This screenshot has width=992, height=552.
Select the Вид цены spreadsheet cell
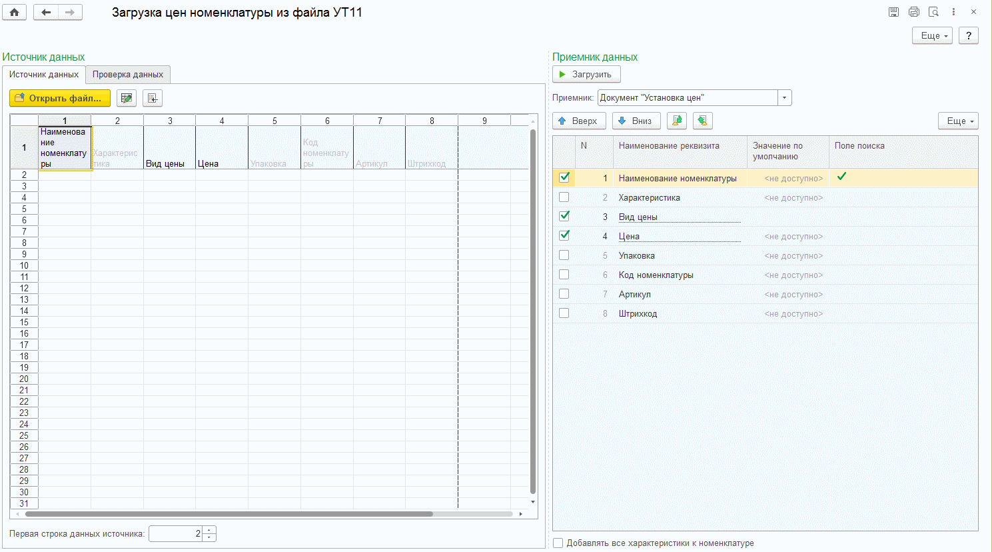pyautogui.click(x=169, y=147)
